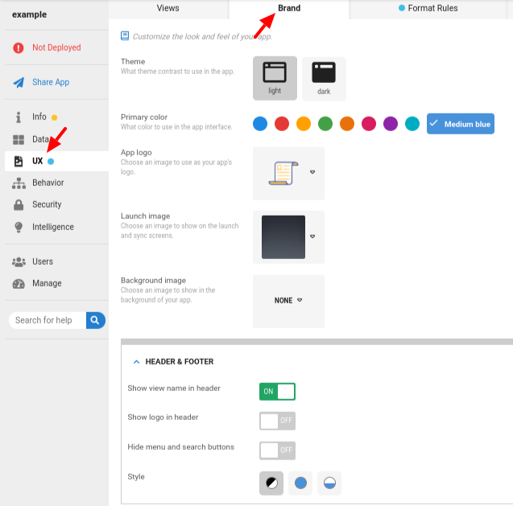
Task: Click the Info sidebar icon
Action: pyautogui.click(x=19, y=117)
